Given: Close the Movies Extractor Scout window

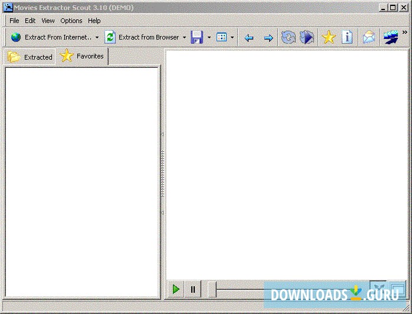Looking at the screenshot, I should tap(403, 8).
